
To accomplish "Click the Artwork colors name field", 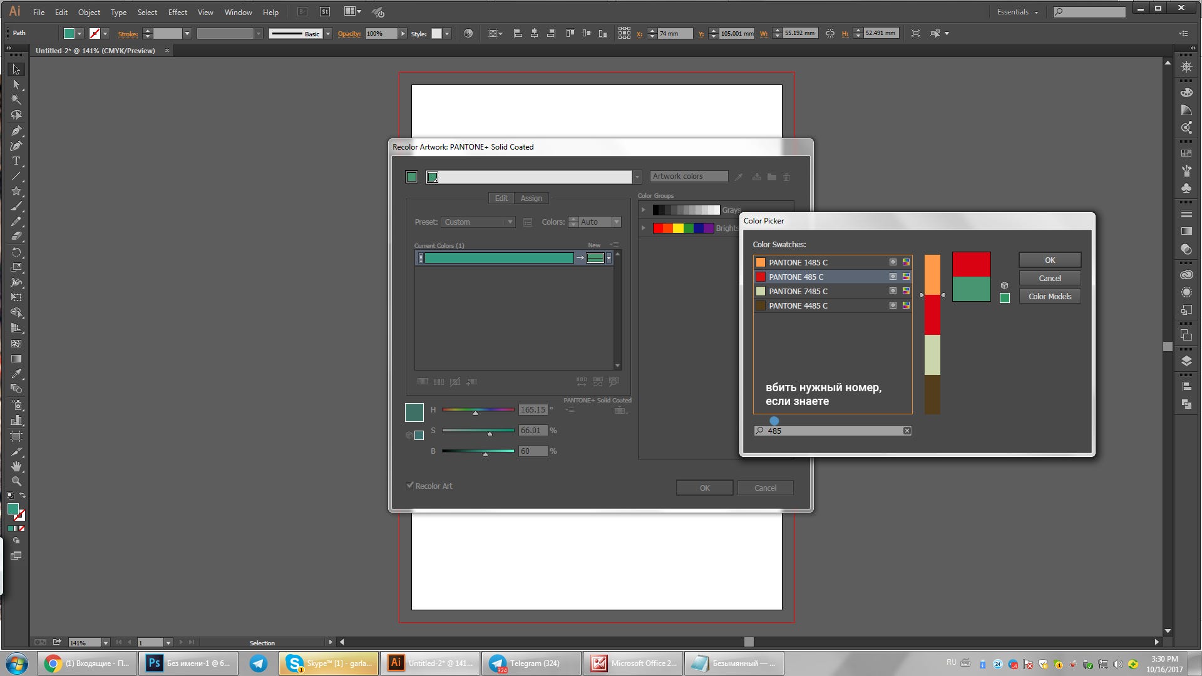I will (689, 177).
